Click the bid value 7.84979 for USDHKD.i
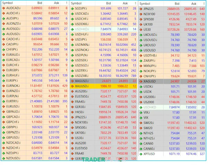The width and height of the screenshot is (208, 165). click(x=106, y=29)
